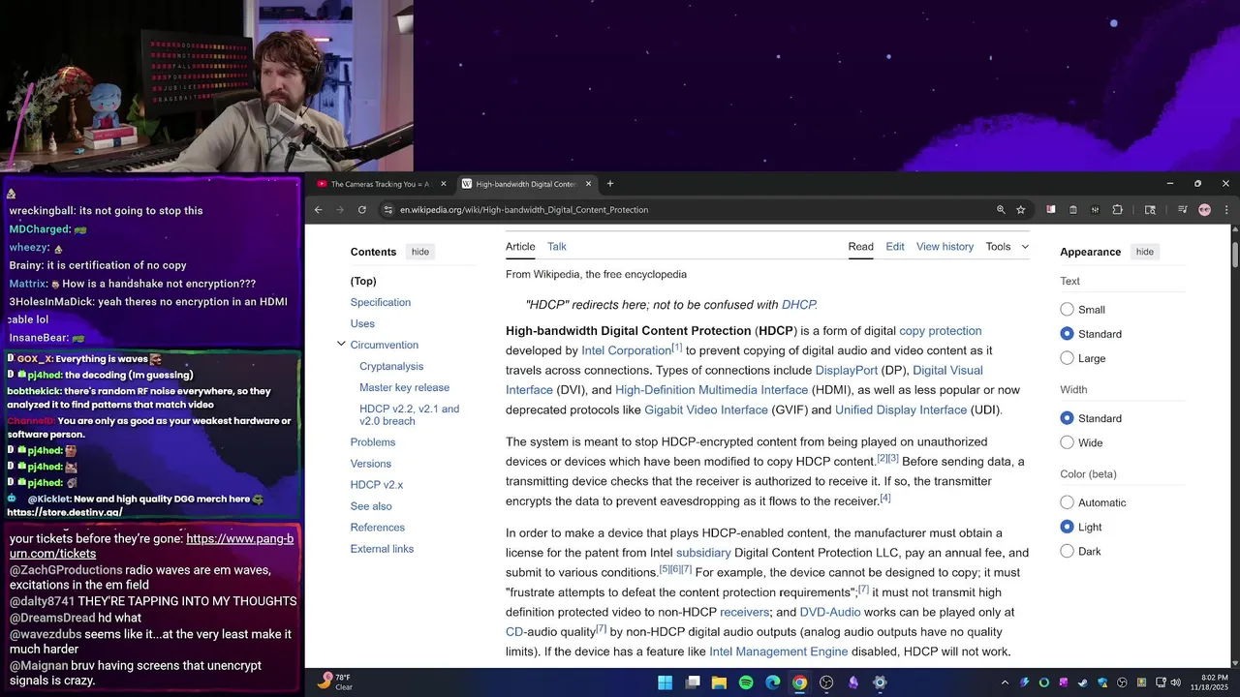
Task: Jump to Cryptanalysis in Contents
Action: (391, 366)
